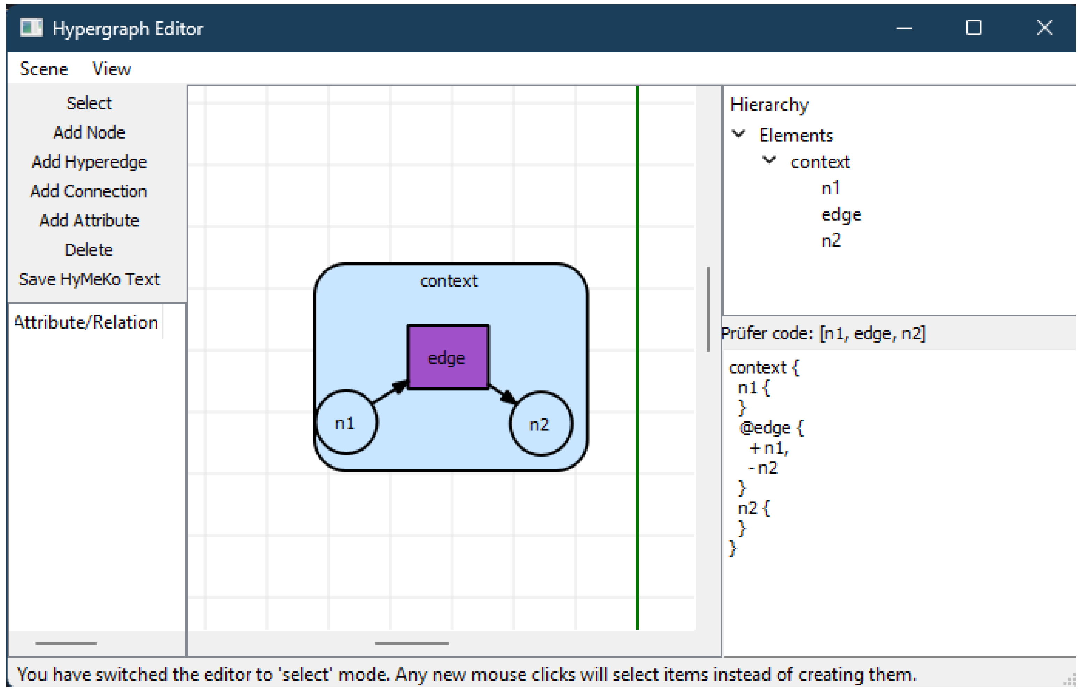
Task: Select edge in the Hierarchy tree
Action: (841, 215)
